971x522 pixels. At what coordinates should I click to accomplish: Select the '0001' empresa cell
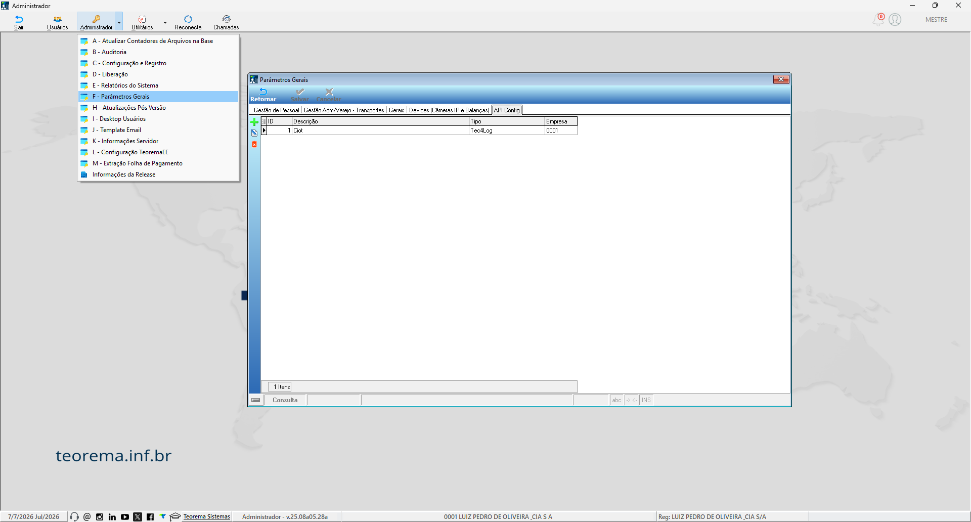tap(561, 130)
